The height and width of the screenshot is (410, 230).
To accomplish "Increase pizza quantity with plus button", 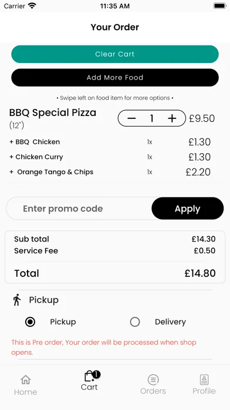I will (172, 118).
